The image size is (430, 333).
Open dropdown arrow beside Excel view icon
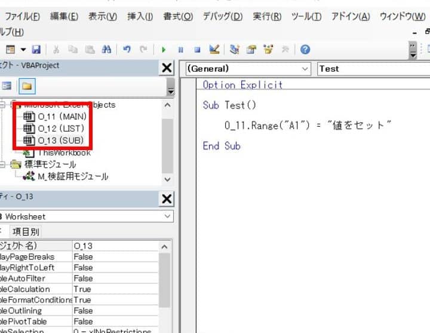(x=23, y=50)
